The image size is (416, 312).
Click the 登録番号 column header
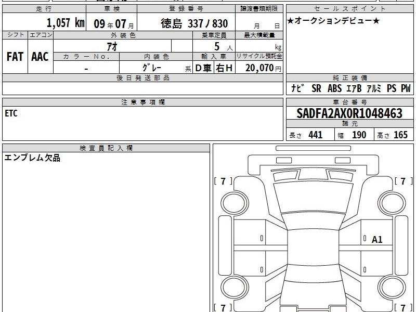click(x=186, y=9)
